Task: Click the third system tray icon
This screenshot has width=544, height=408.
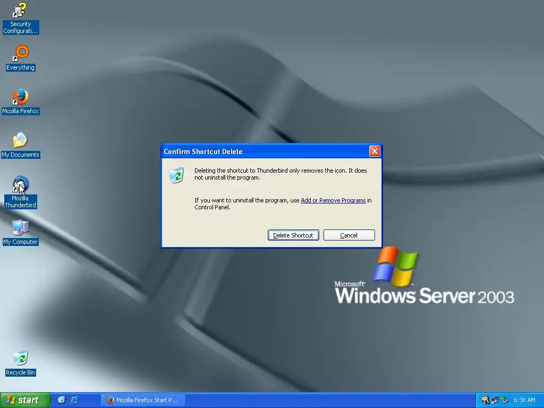Action: point(504,400)
